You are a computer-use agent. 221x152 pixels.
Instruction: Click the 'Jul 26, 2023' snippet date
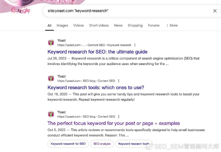(57, 58)
